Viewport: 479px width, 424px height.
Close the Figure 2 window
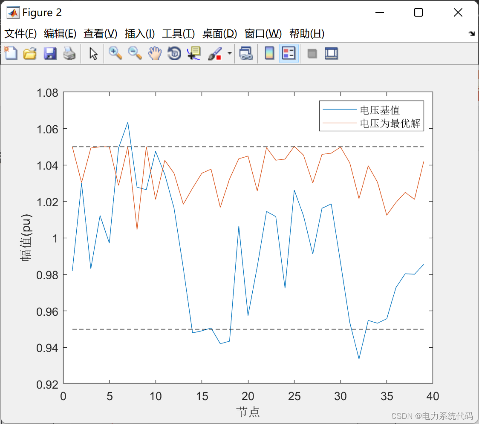coord(458,12)
